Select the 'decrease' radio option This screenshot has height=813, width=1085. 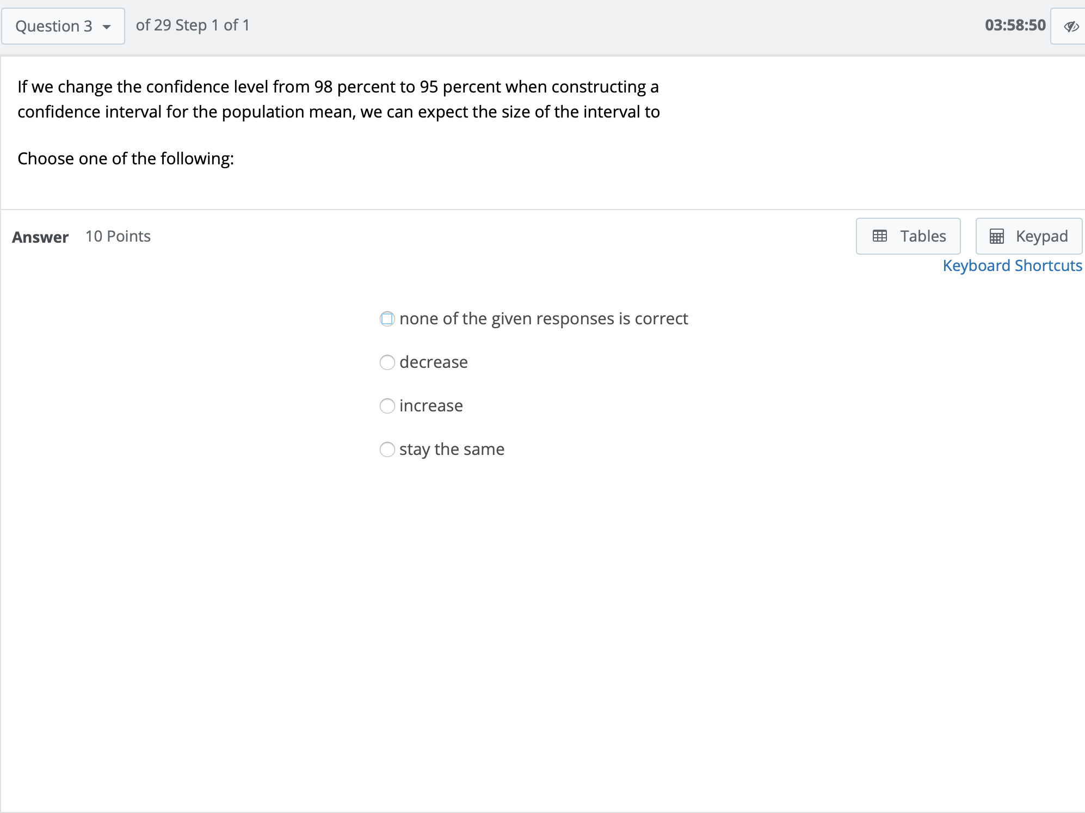(387, 362)
